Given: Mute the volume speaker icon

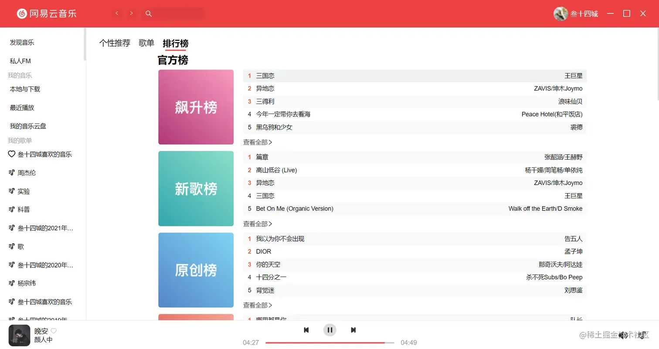Looking at the screenshot, I should (x=623, y=335).
